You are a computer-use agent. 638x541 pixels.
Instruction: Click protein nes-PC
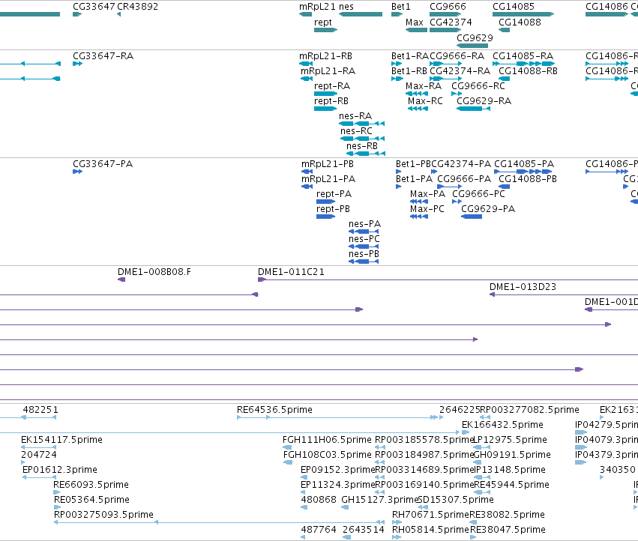(x=364, y=247)
